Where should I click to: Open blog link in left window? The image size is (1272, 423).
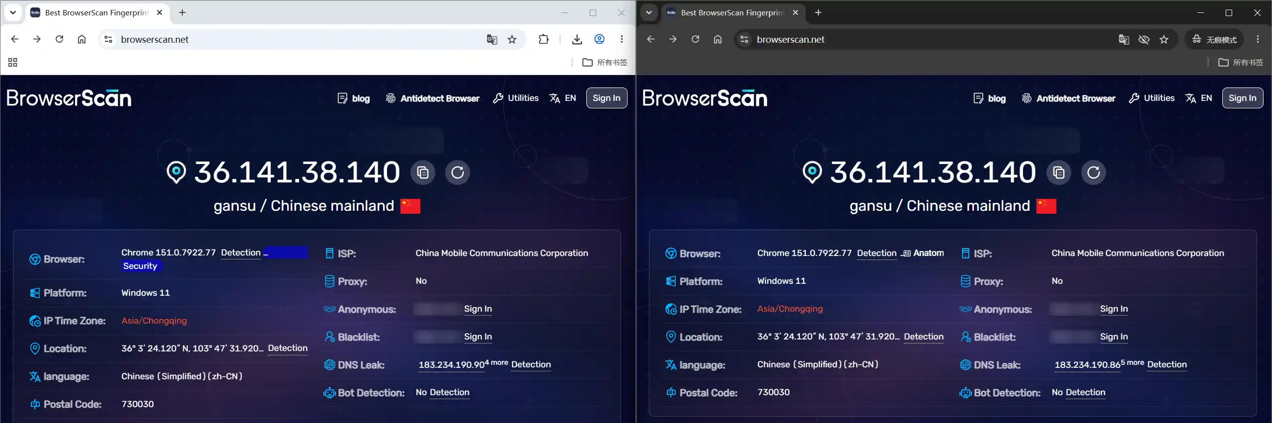coord(354,98)
